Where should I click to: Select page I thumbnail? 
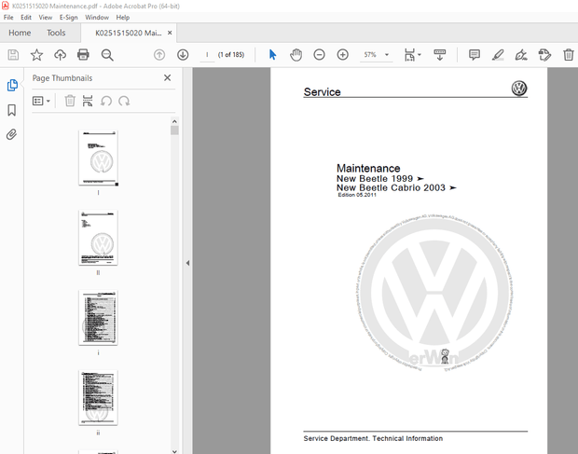(x=98, y=158)
